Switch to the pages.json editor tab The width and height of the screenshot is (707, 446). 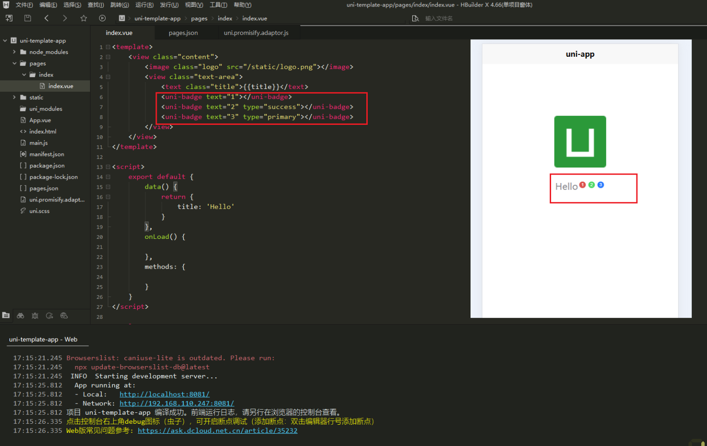click(x=183, y=33)
